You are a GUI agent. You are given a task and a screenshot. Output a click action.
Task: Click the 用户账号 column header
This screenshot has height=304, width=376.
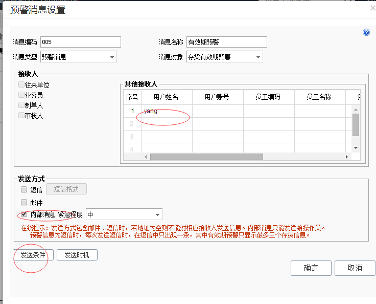(217, 97)
